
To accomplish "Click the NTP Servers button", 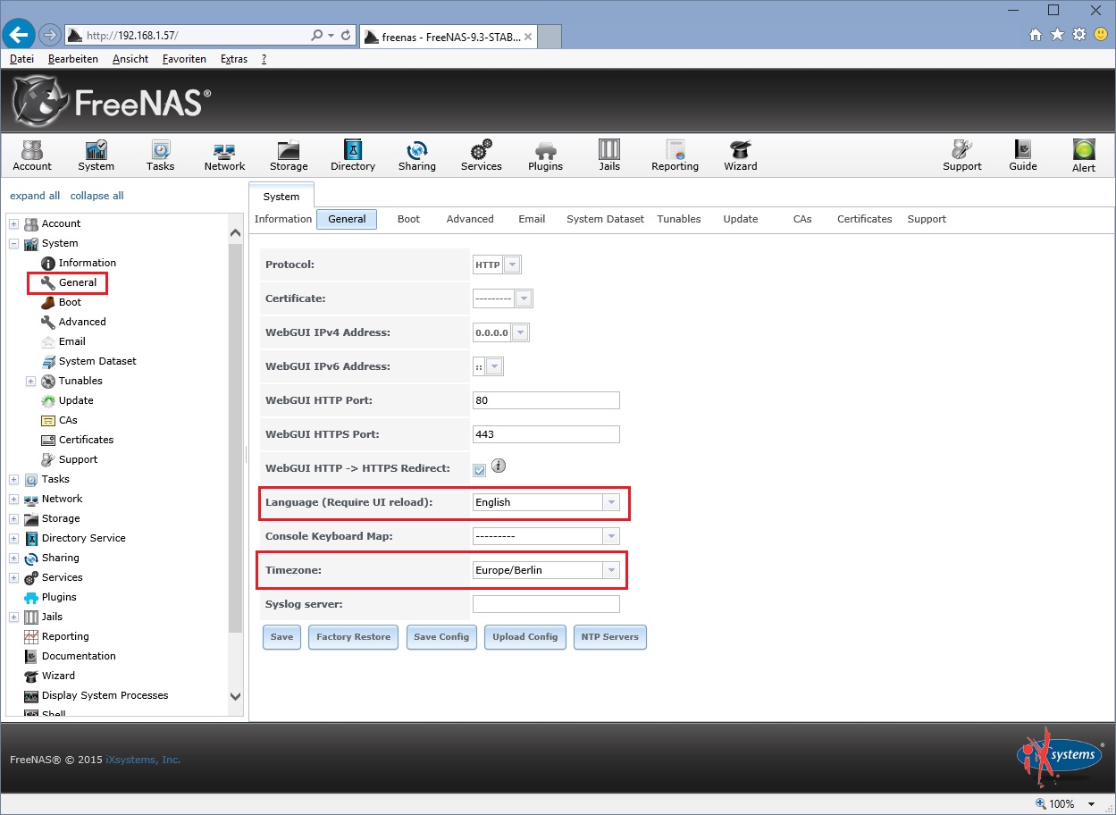I will (x=609, y=637).
